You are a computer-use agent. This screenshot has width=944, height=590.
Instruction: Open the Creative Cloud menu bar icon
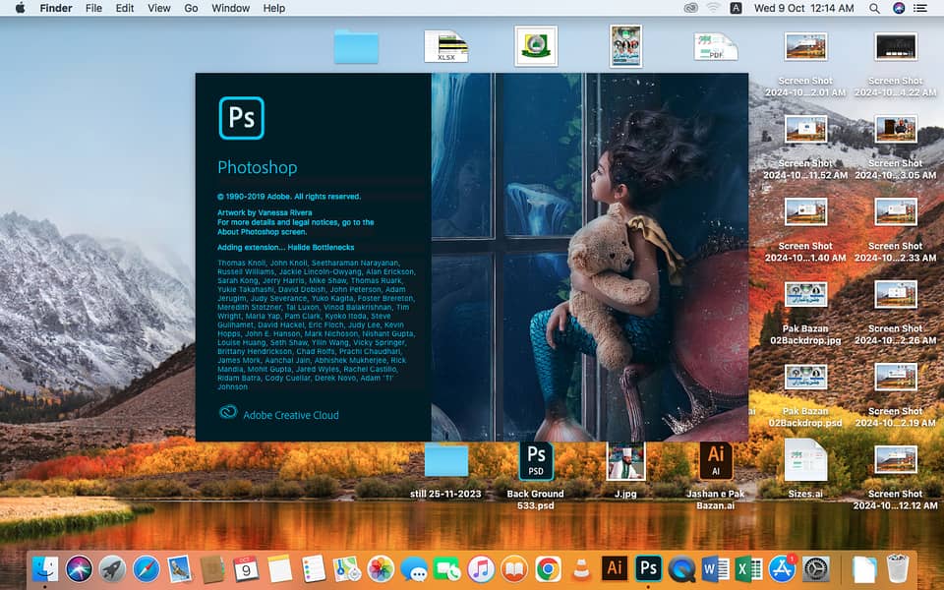pyautogui.click(x=690, y=8)
